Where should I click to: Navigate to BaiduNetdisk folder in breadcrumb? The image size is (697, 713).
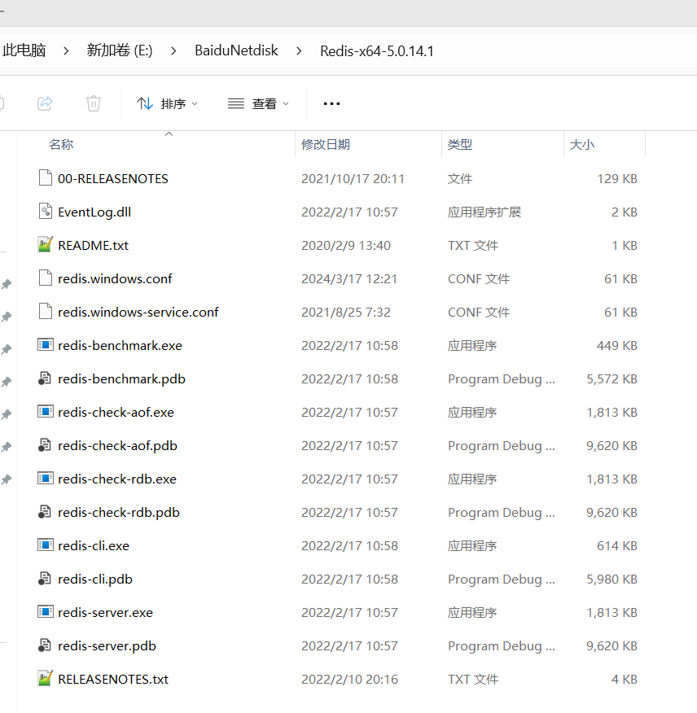tap(236, 50)
